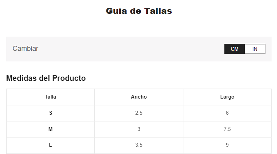
Task: Click the Cambiar label
Action: [x=26, y=49]
